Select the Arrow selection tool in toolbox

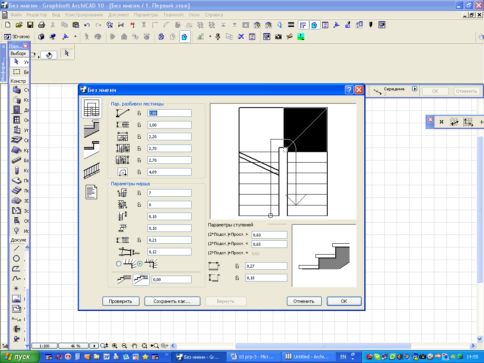19,62
